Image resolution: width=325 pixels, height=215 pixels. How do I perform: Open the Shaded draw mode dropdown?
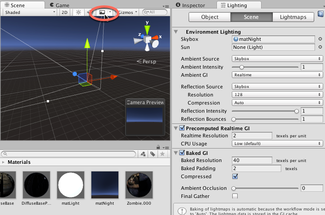click(29, 13)
